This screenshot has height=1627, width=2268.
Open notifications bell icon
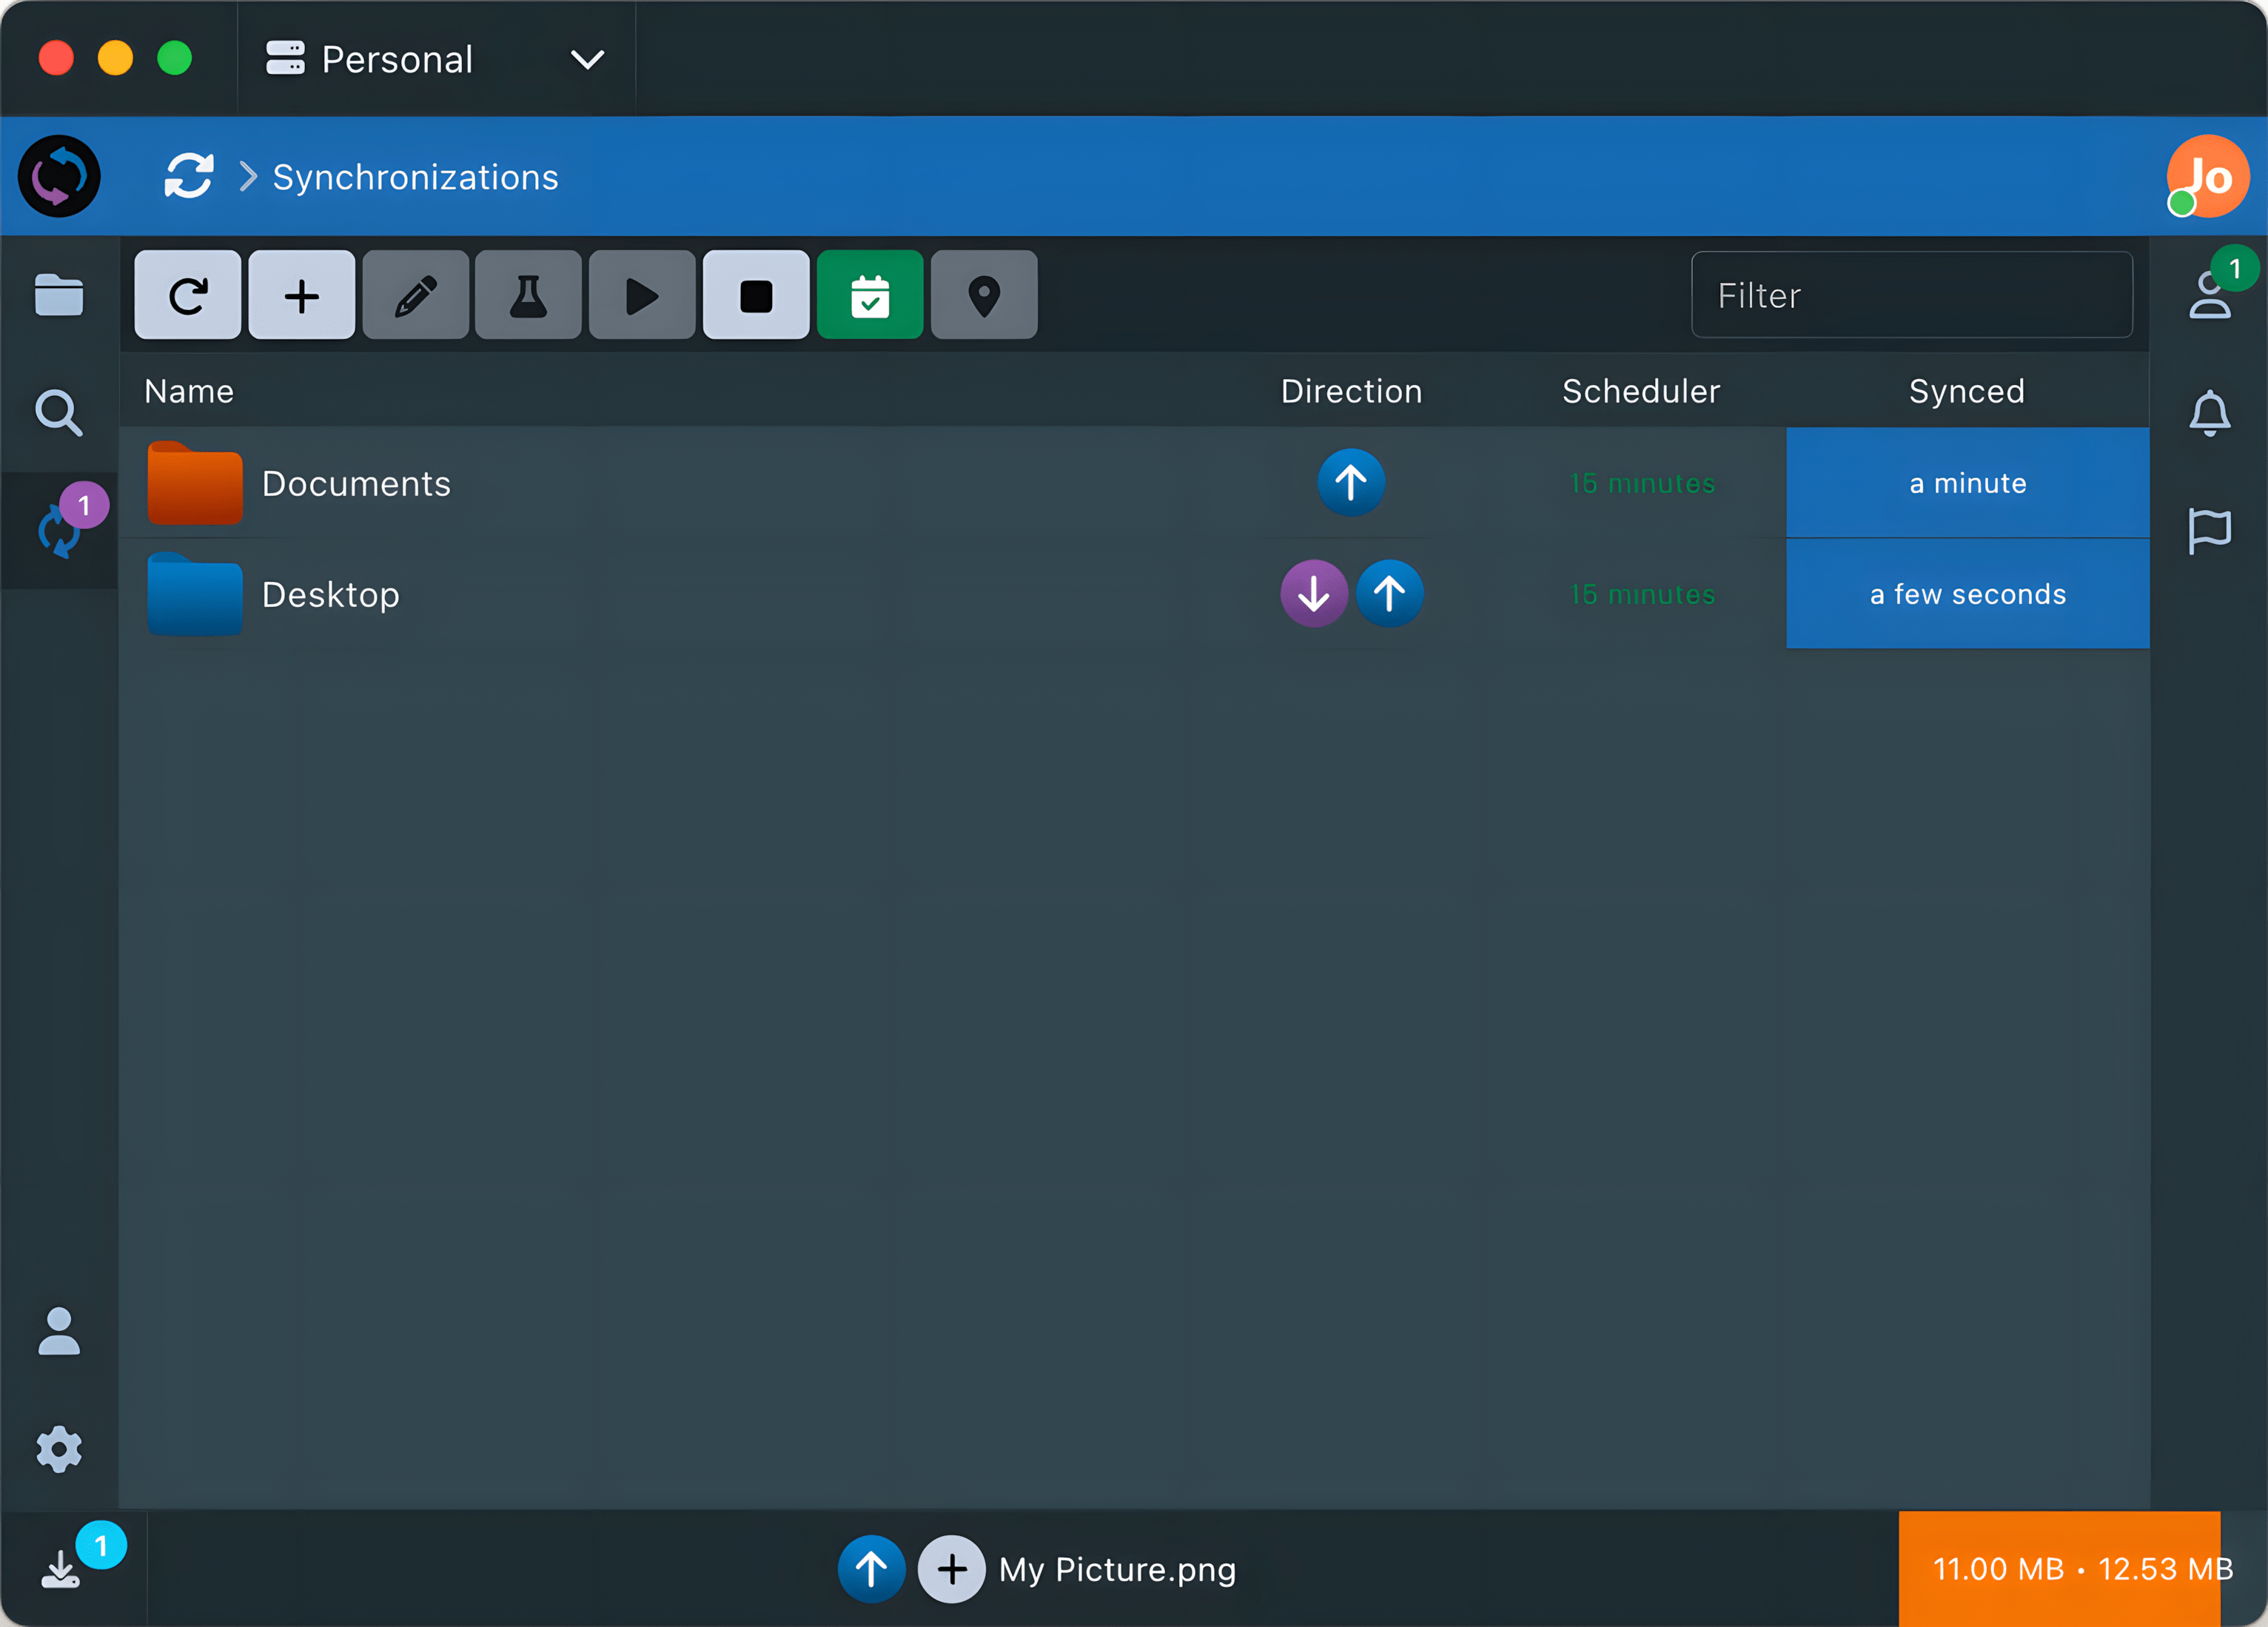click(x=2209, y=413)
